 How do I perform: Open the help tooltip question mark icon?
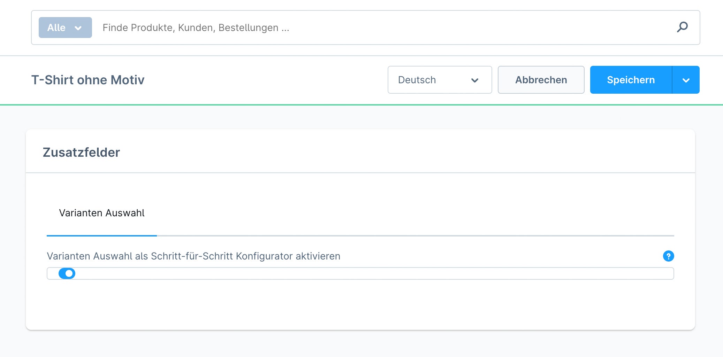click(668, 256)
